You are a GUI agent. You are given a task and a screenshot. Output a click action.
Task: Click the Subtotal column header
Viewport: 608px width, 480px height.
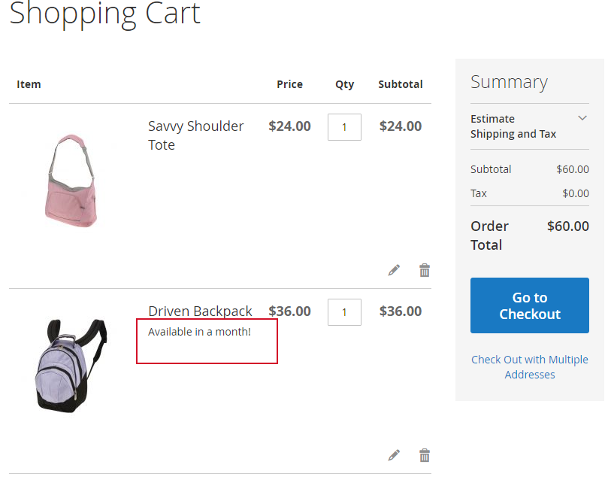[400, 84]
